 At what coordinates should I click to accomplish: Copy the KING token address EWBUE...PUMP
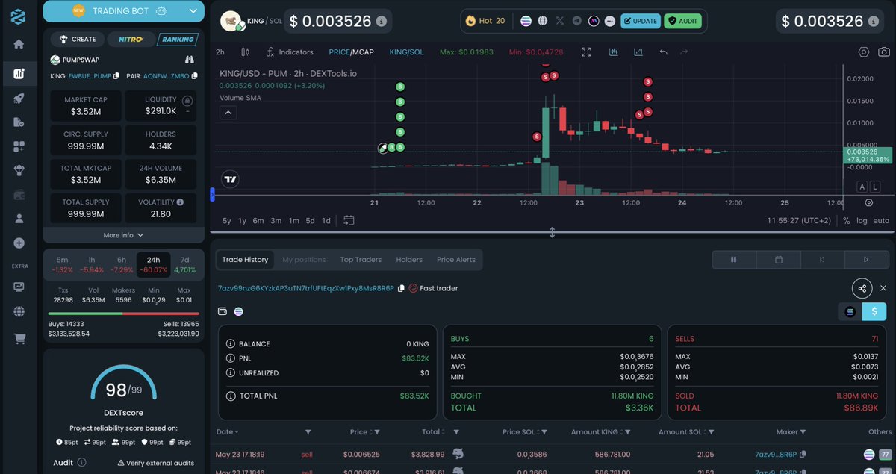coord(116,75)
